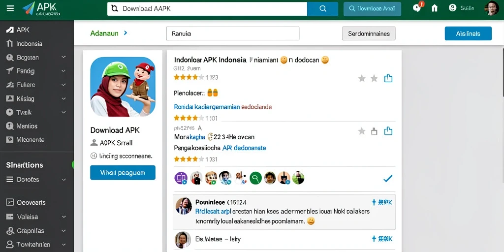The width and height of the screenshot is (504, 252).
Task: Click the Mleonente sidebar icon
Action: point(10,139)
